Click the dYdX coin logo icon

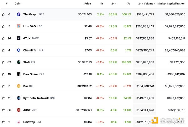pyautogui.click(x=18, y=38)
